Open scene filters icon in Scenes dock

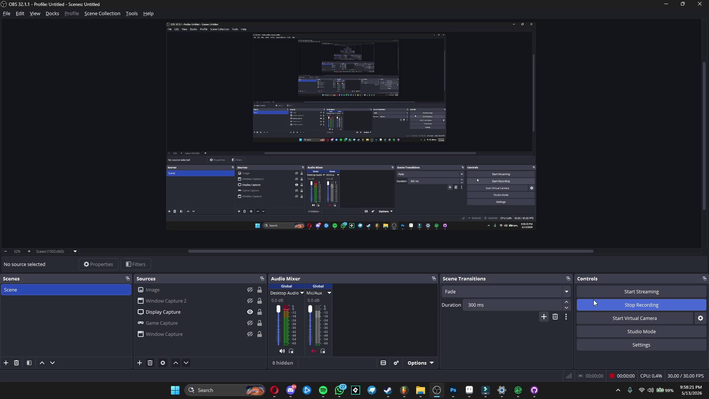click(x=29, y=363)
